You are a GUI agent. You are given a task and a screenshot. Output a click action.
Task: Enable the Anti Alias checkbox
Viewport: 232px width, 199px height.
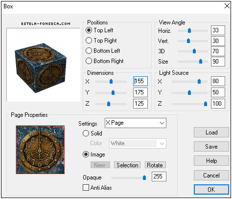[86, 188]
